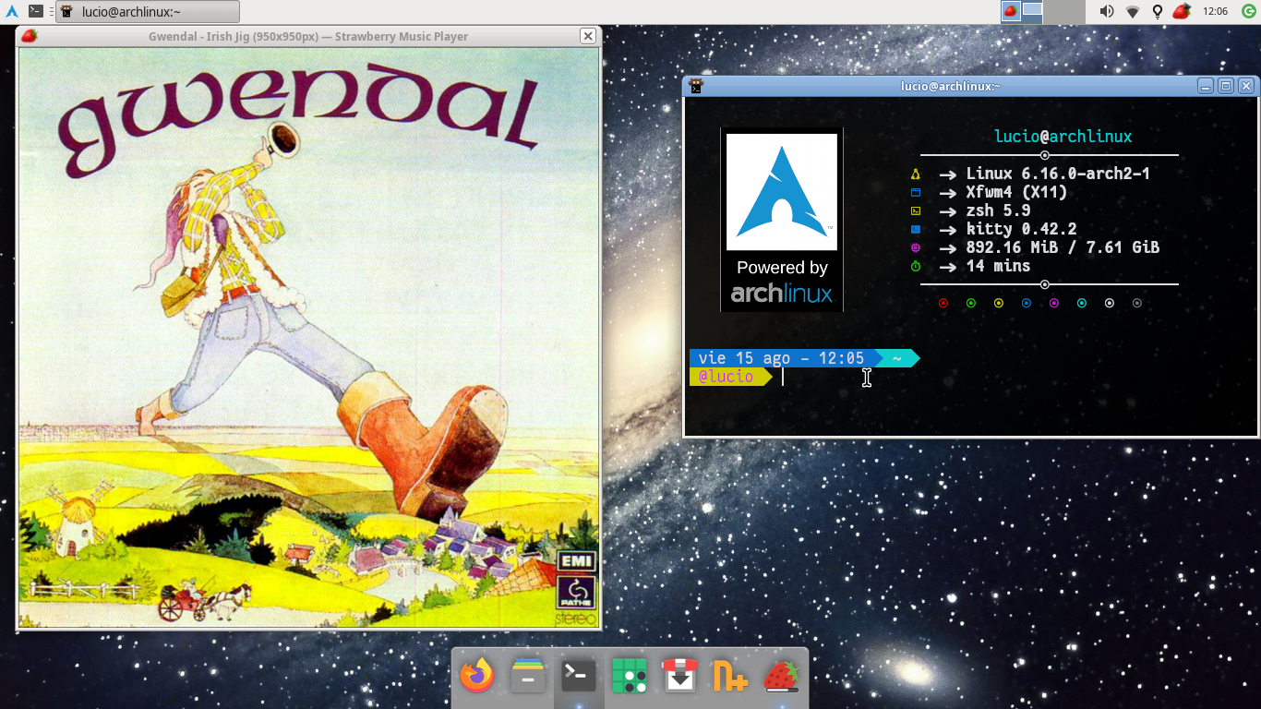This screenshot has width=1261, height=709.
Task: Click the green logout icon in the panel
Action: click(1249, 12)
